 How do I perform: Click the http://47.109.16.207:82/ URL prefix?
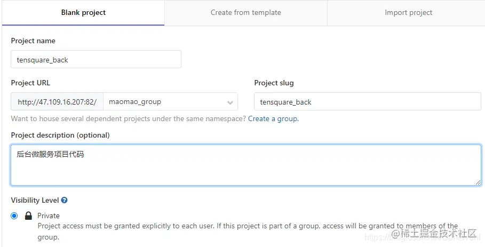[x=57, y=102]
